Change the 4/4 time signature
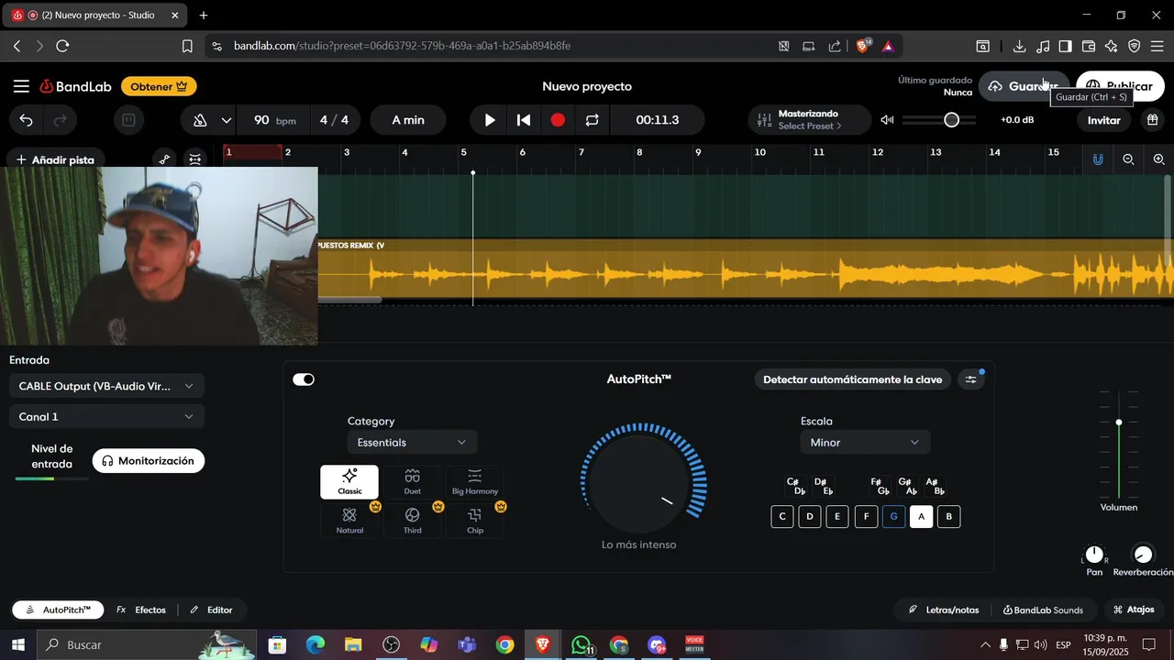The image size is (1174, 660). pos(335,120)
